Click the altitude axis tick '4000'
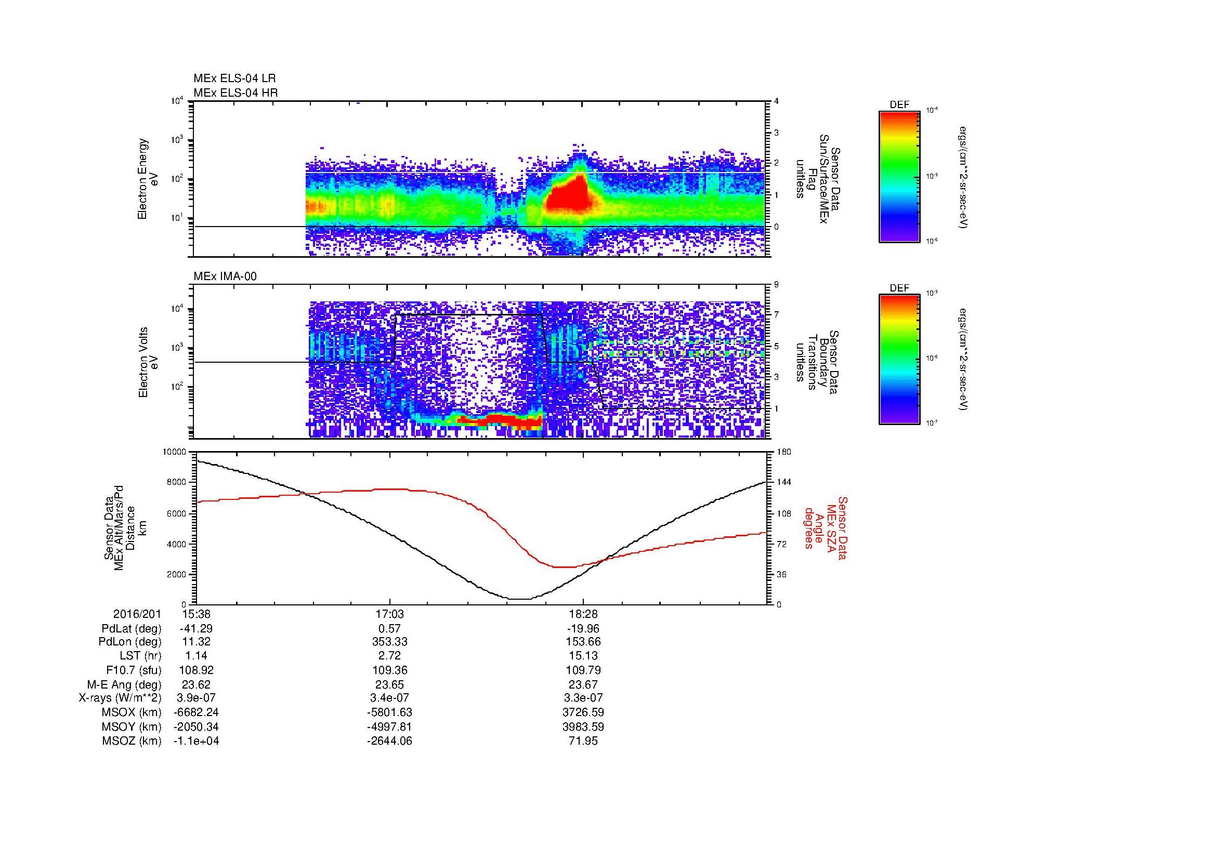The width and height of the screenshot is (1216, 859). (177, 544)
